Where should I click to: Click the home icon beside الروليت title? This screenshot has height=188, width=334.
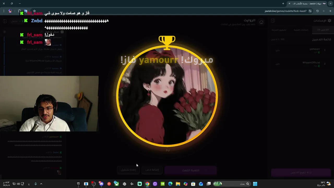261,22
